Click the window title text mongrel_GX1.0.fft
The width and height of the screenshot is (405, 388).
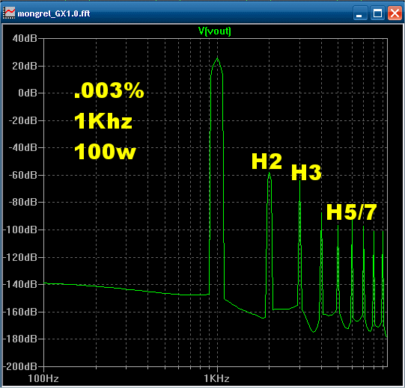point(54,13)
